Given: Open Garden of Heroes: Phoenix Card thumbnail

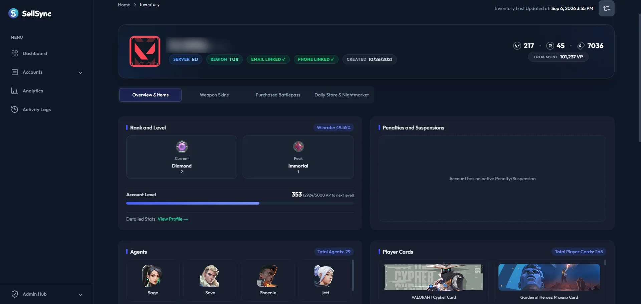Looking at the screenshot, I should click(x=549, y=277).
